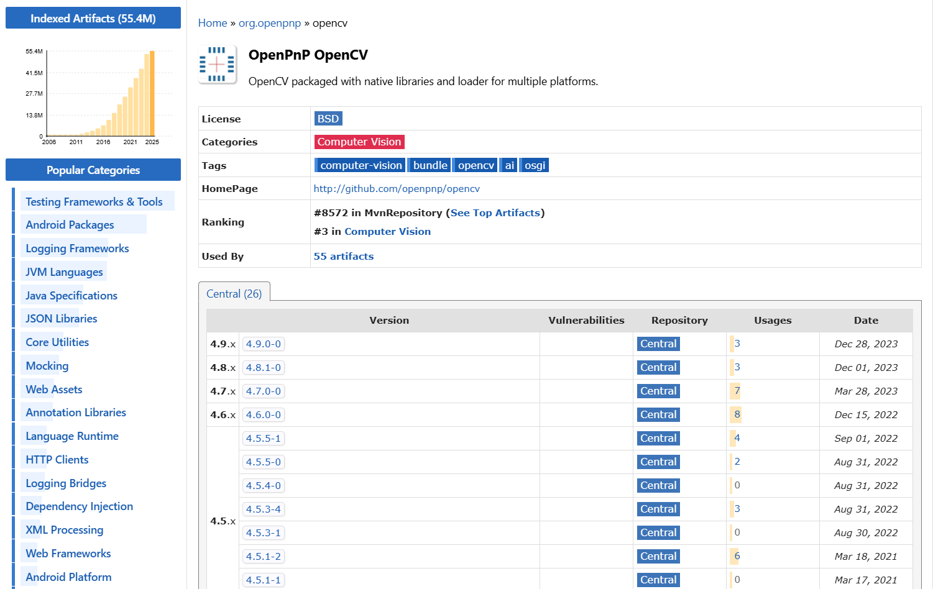Click the Central badge for 4.8.1-0
The height and width of the screenshot is (589, 933).
coord(658,367)
